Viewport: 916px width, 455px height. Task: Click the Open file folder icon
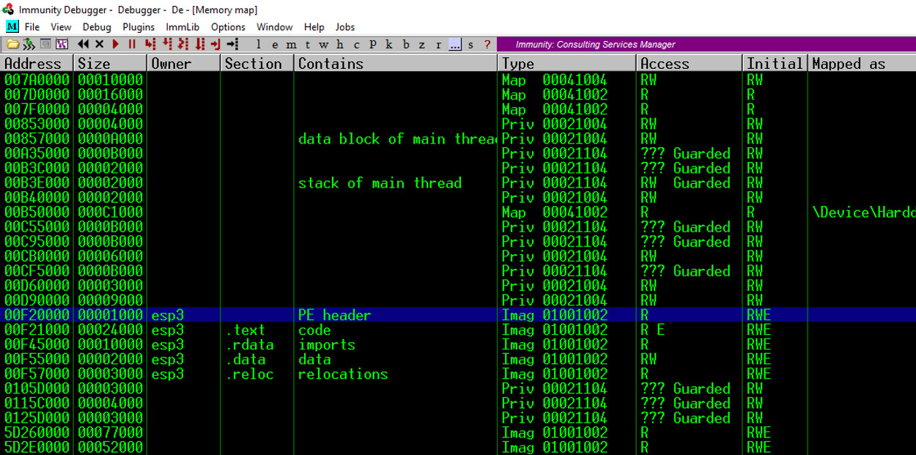12,45
